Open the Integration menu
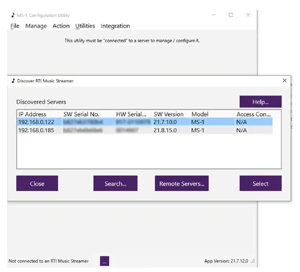 tap(115, 26)
